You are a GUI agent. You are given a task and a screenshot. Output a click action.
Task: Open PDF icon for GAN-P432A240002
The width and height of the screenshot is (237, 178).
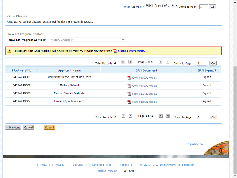(x=129, y=86)
